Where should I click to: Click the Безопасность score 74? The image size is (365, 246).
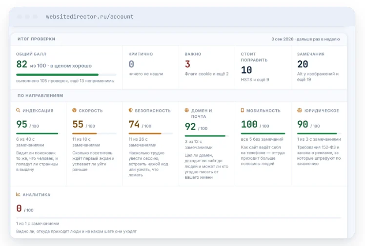(134, 124)
